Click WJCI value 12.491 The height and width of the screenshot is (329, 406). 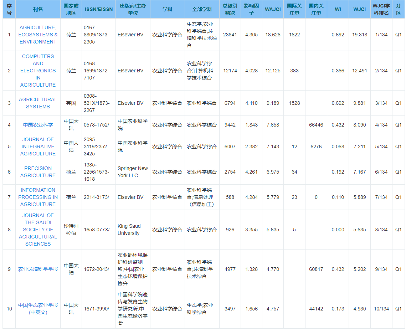point(360,71)
